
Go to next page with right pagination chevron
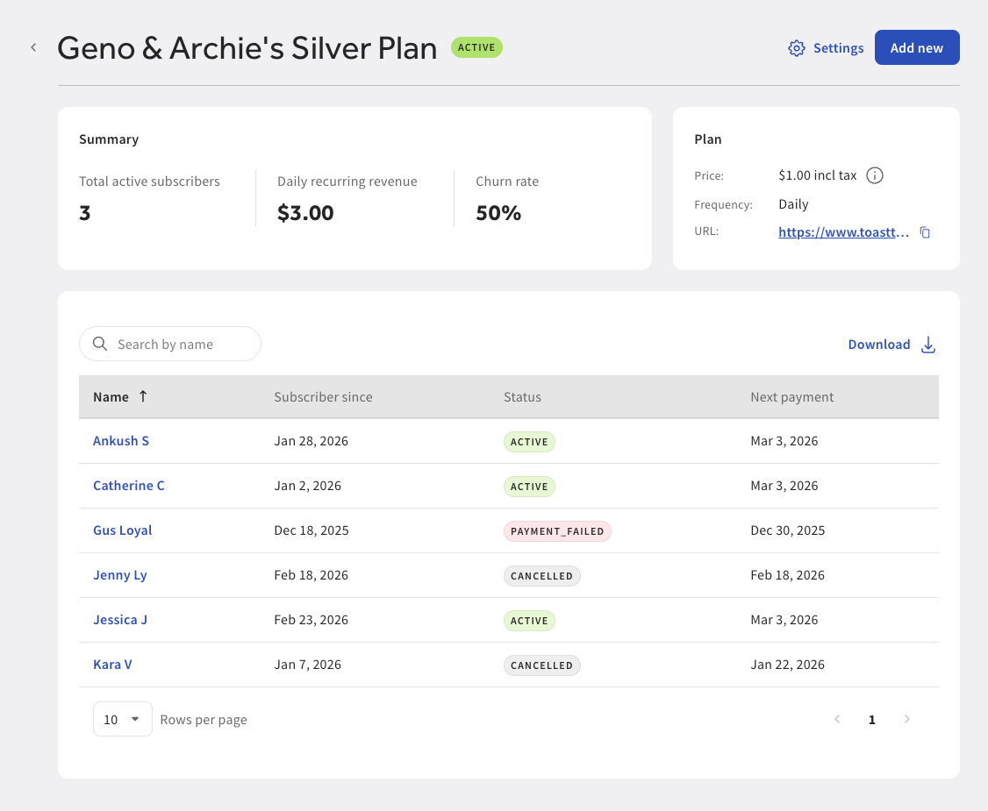tap(907, 719)
